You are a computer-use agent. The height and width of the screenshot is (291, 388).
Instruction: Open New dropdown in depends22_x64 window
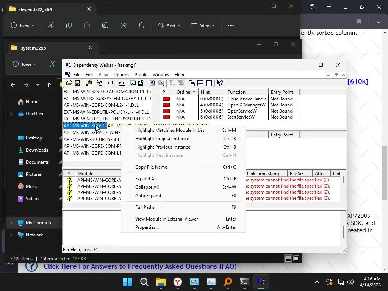23,25
